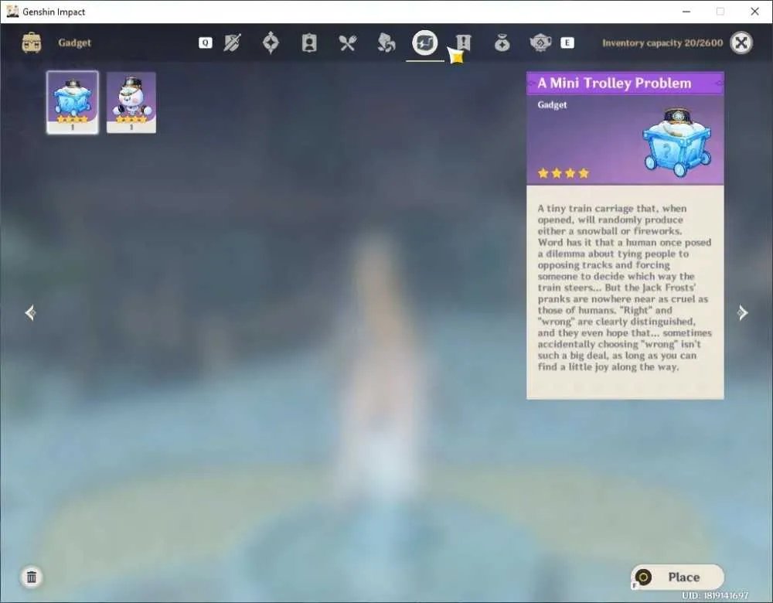This screenshot has width=773, height=603.
Task: Open the Quest items tab
Action: pos(463,43)
